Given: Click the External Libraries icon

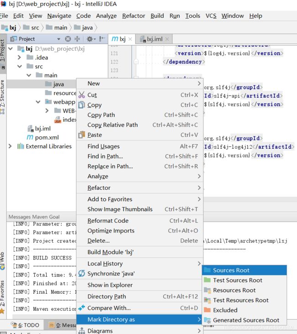Looking at the screenshot, I should click(21, 146).
